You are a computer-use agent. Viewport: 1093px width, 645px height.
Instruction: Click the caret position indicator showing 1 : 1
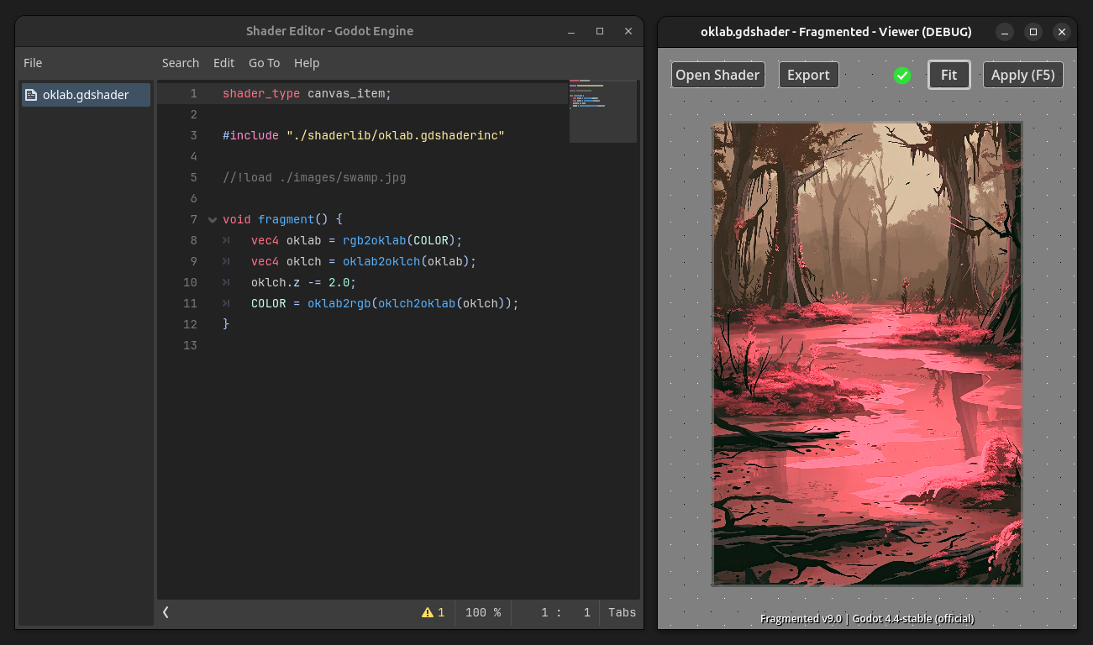tap(565, 612)
